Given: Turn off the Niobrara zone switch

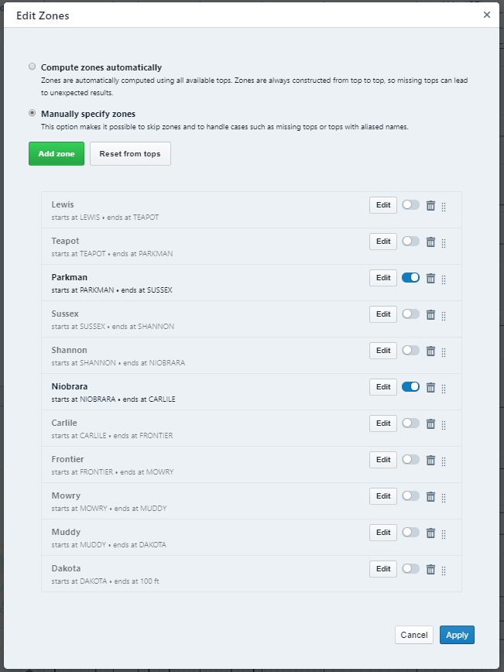Looking at the screenshot, I should (410, 387).
